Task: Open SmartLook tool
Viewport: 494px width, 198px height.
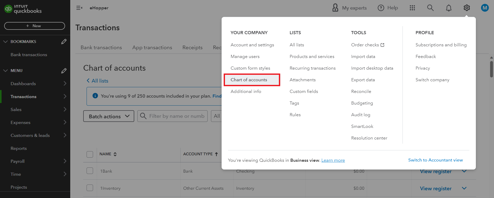Action: (x=362, y=126)
